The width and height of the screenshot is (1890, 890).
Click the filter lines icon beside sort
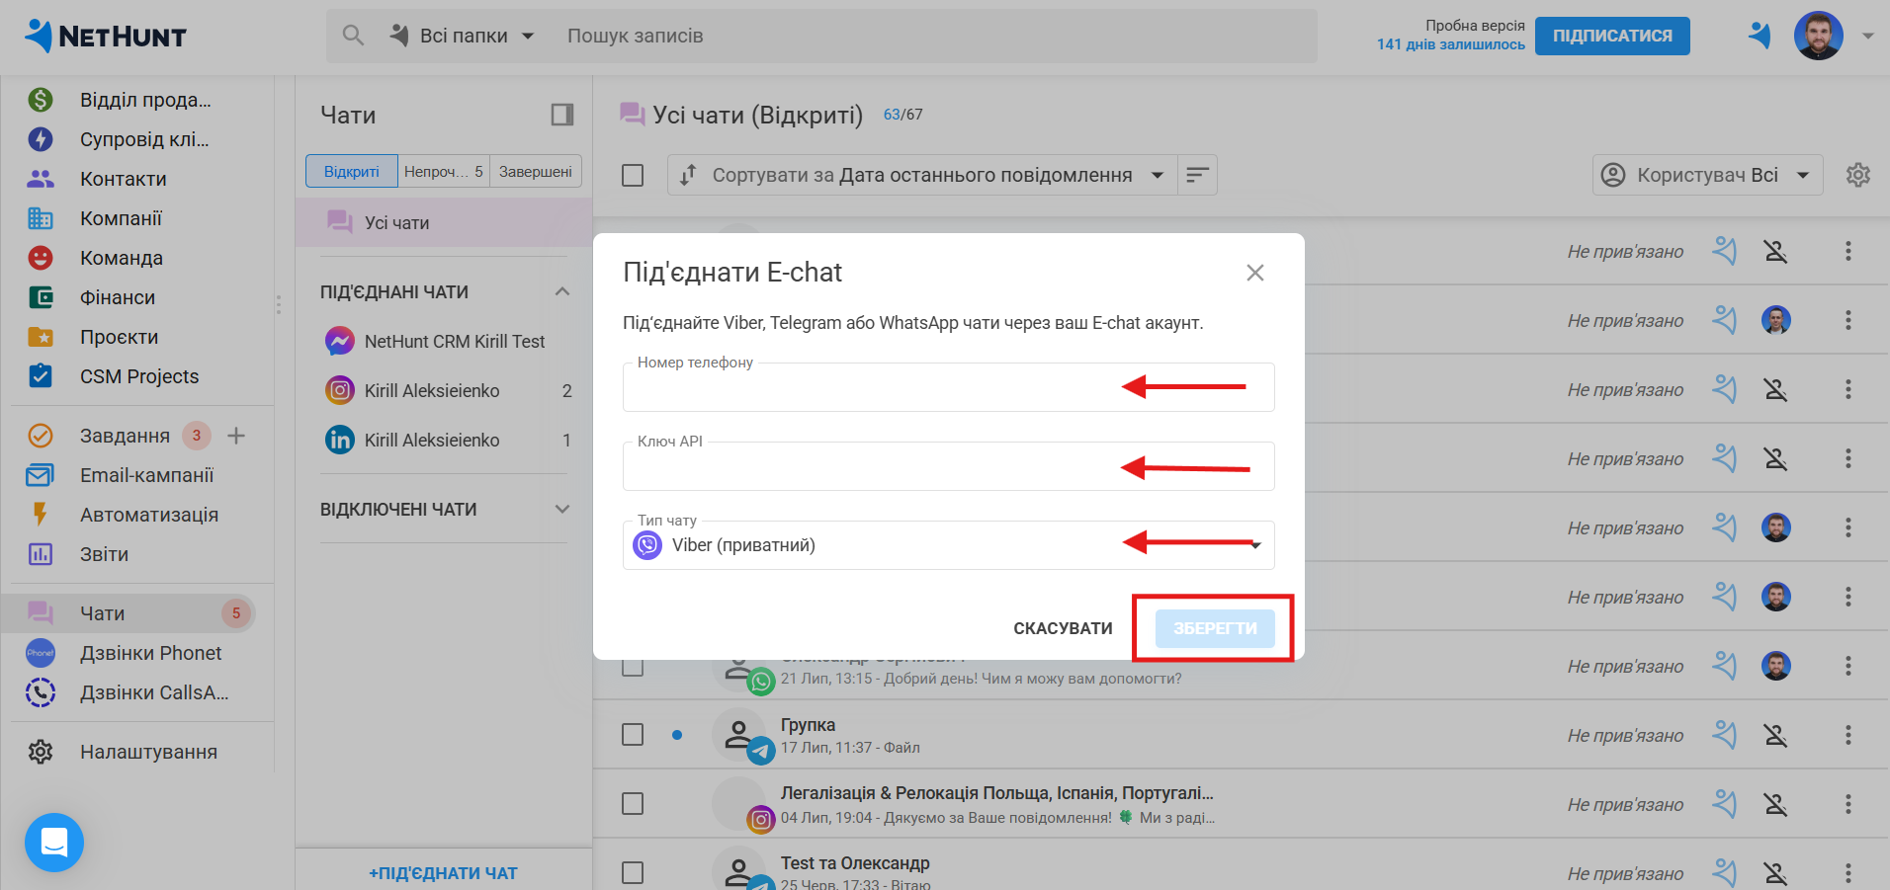(1197, 175)
